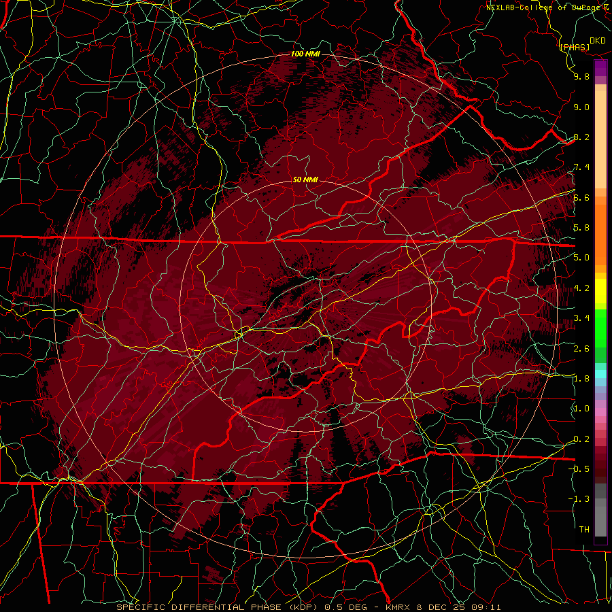Click the KMRX radar site identifier

(398, 607)
